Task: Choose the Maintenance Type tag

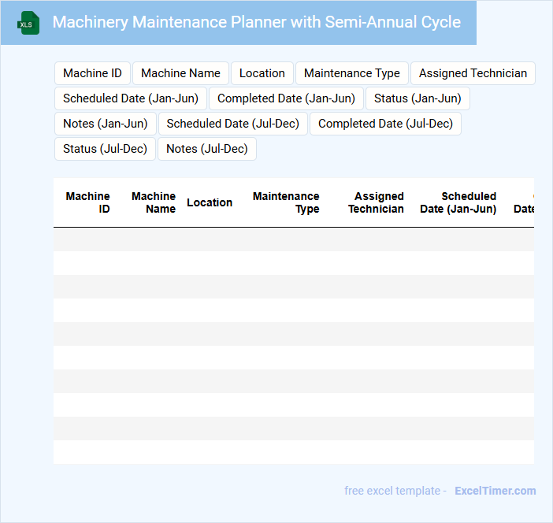Action: point(351,73)
